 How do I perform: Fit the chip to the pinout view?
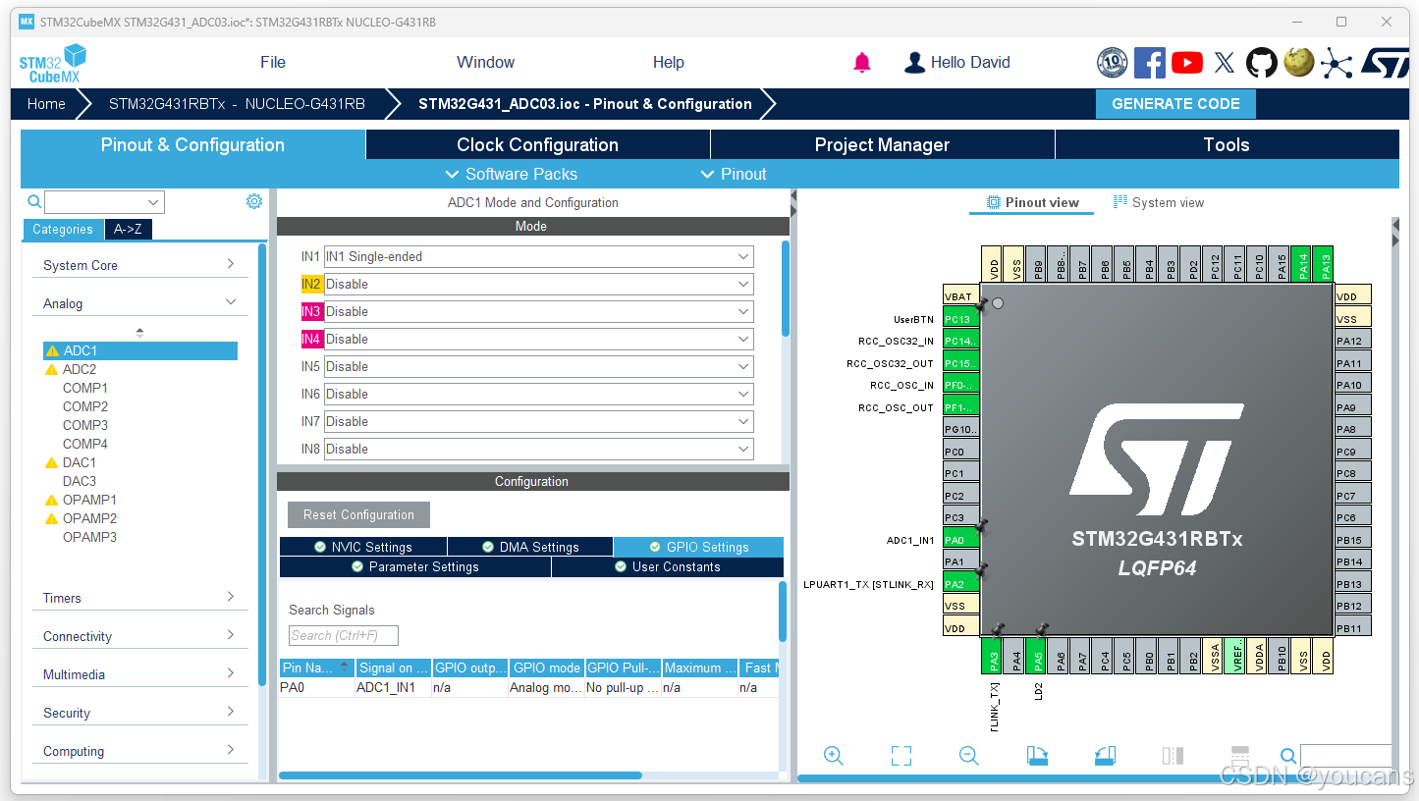[901, 755]
